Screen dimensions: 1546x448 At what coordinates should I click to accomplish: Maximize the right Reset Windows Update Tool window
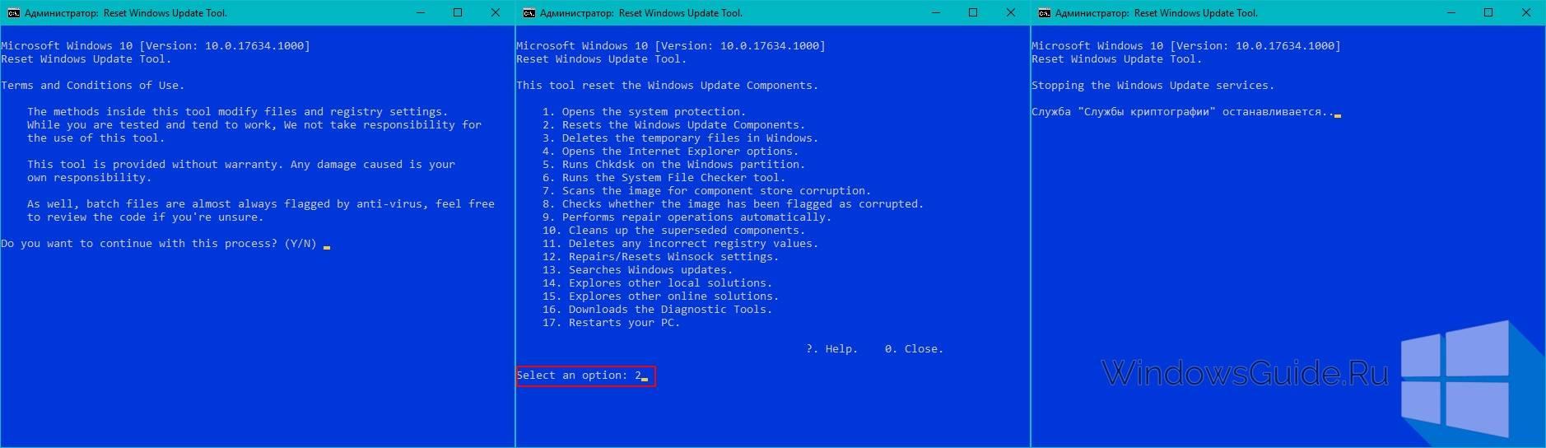(x=1488, y=13)
